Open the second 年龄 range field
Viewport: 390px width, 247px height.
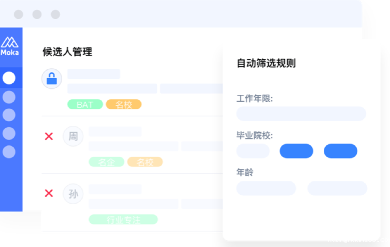[x=337, y=188]
